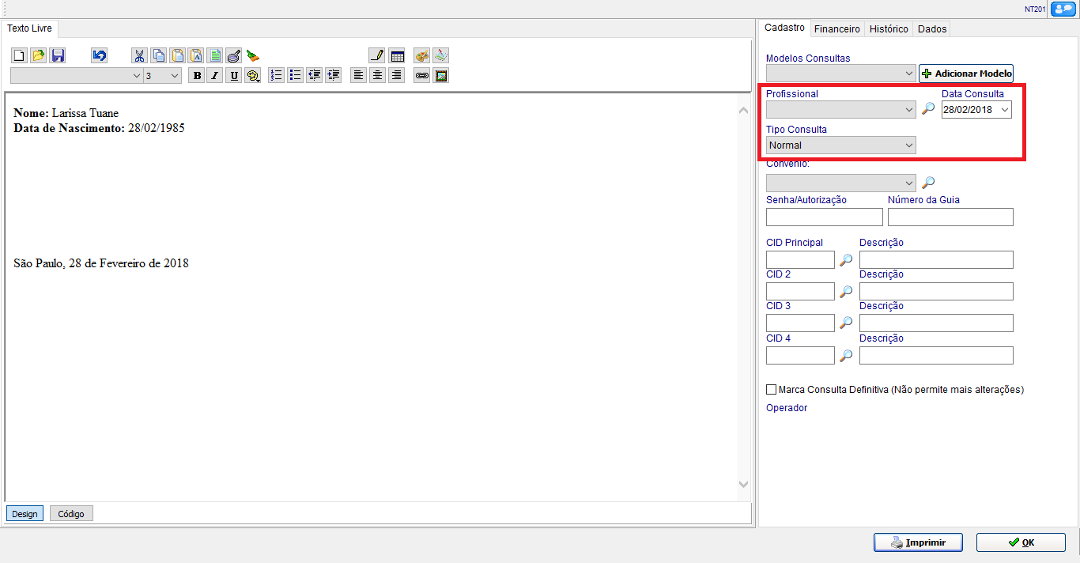Click the CID Principal input field
This screenshot has height=563, width=1080.
click(799, 259)
